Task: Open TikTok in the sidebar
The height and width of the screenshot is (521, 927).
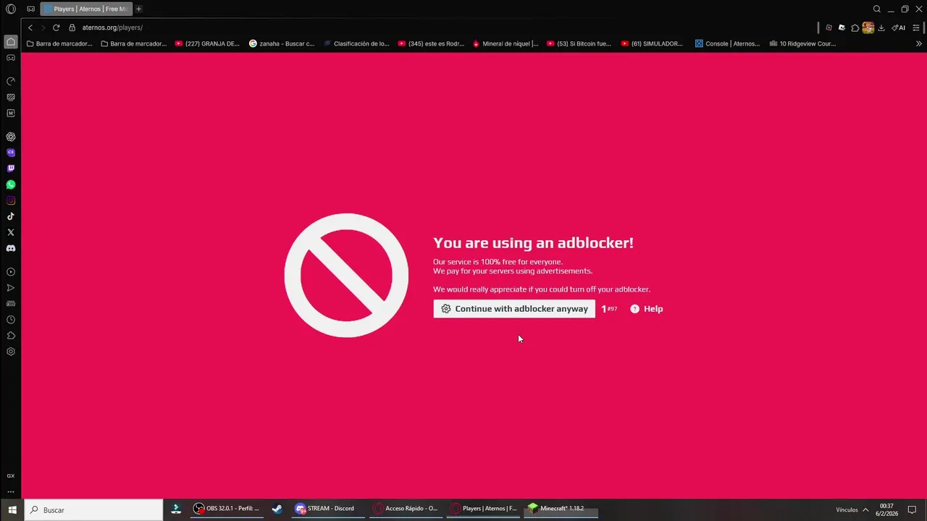Action: tap(11, 216)
